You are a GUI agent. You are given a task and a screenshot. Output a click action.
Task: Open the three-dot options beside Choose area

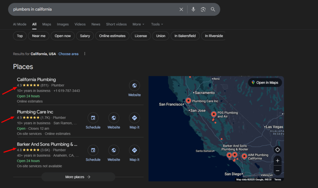pyautogui.click(x=84, y=54)
